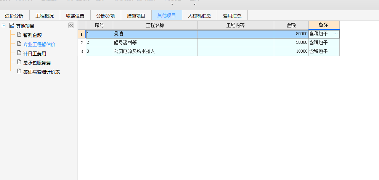379x180 pixels.
Task: Select row header 3 of the table
Action: [x=82, y=51]
